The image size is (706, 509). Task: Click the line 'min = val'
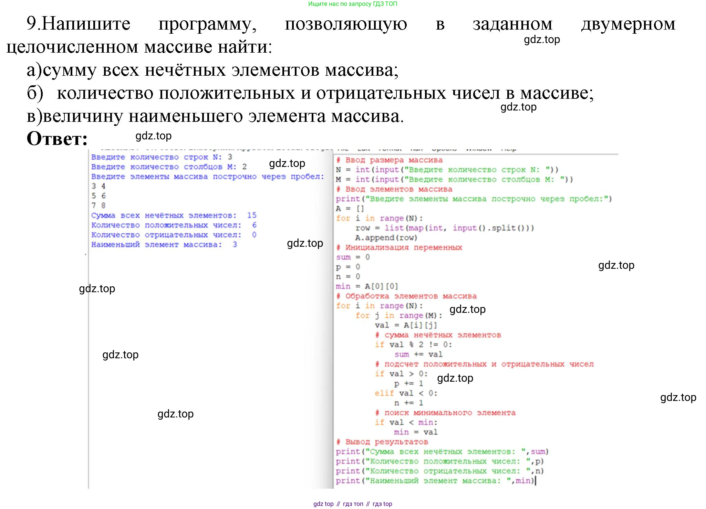tap(416, 432)
